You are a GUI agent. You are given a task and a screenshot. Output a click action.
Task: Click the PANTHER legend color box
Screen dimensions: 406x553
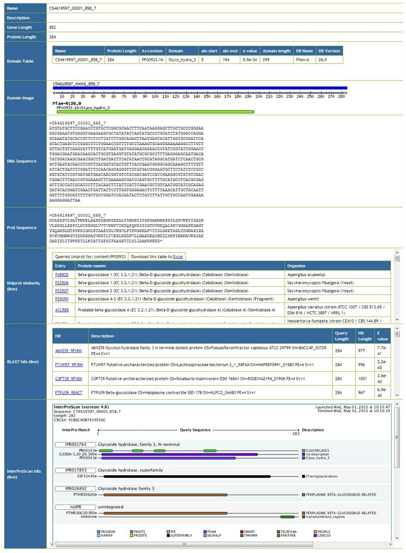coord(278,536)
